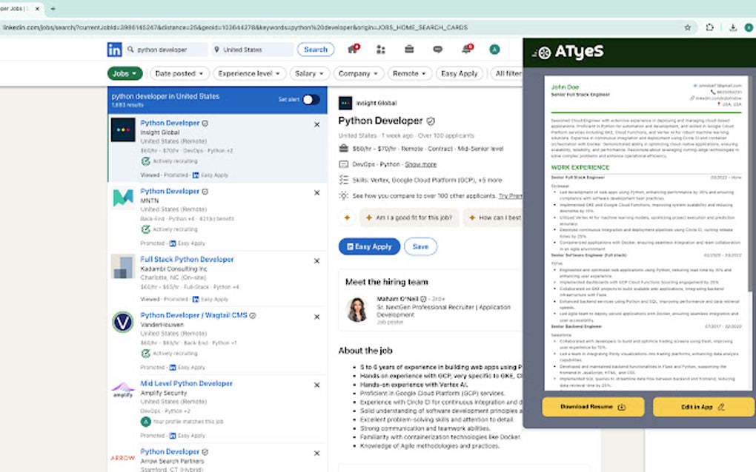Focus the United States location field

(253, 50)
